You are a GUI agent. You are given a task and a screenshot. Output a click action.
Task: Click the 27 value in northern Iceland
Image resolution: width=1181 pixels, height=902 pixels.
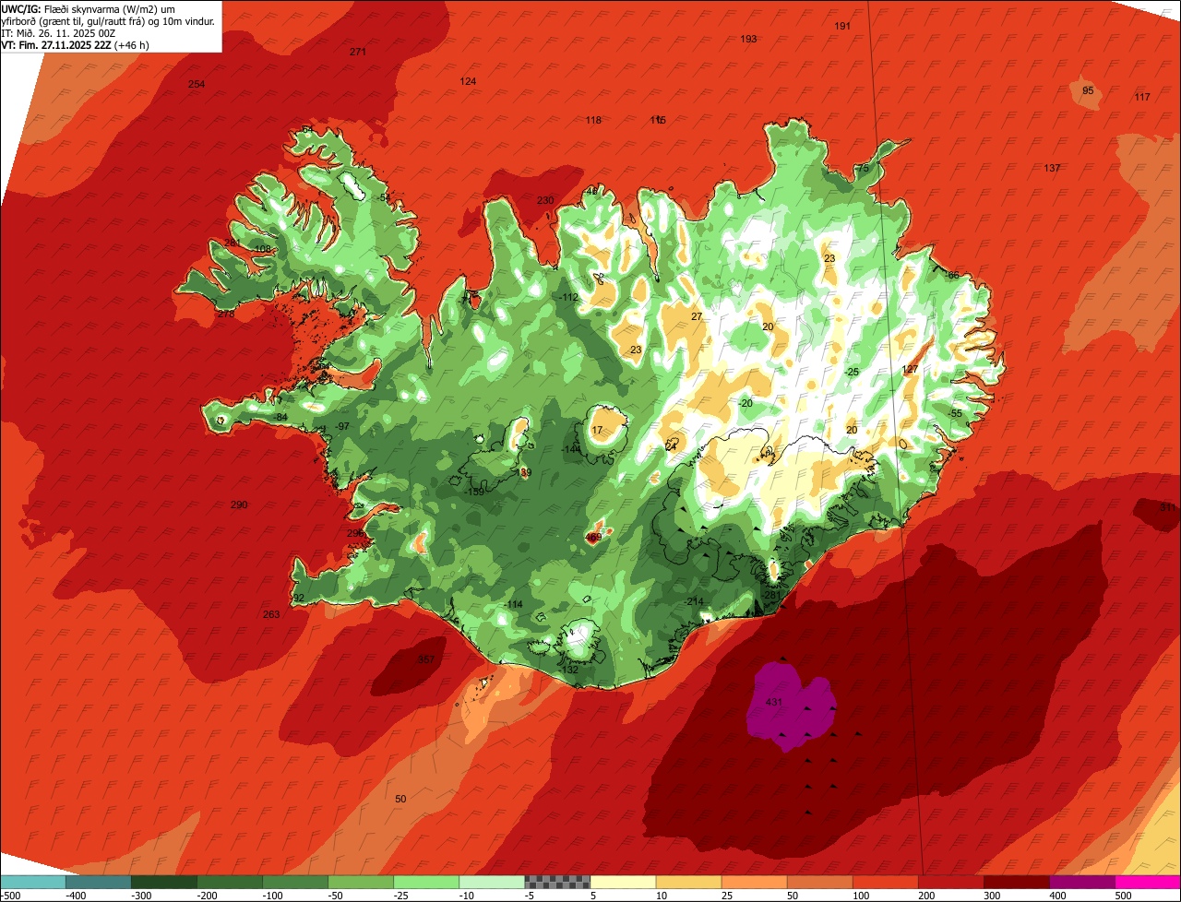[697, 316]
